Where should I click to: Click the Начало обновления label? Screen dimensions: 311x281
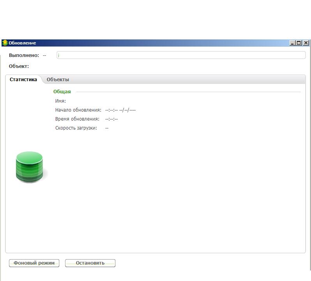(x=78, y=110)
